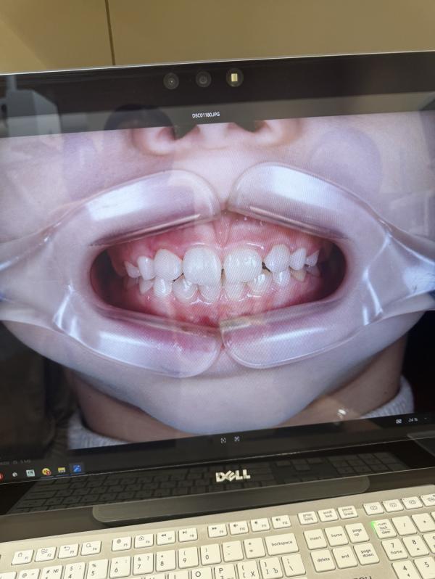Click the full-screen icon below the photo
Viewport: 435px width, 579px height.
coord(237,439)
